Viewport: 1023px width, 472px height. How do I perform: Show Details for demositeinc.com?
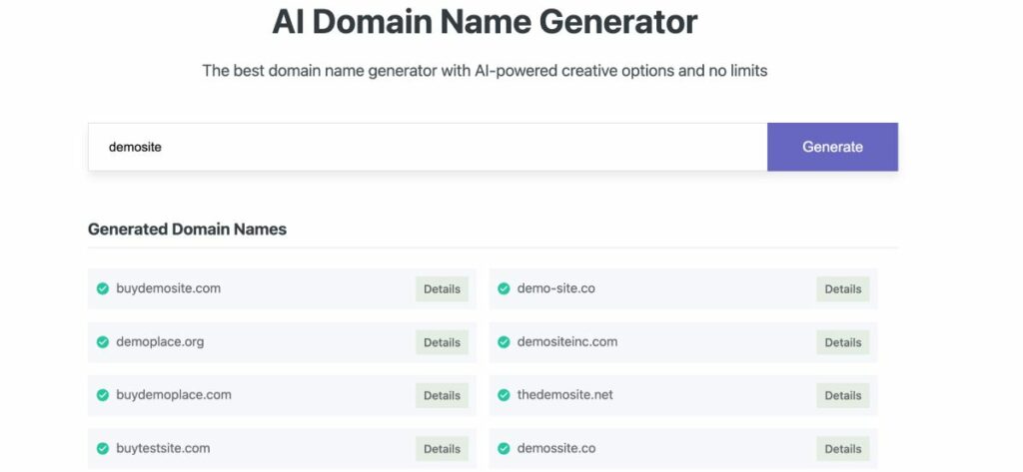[842, 342]
